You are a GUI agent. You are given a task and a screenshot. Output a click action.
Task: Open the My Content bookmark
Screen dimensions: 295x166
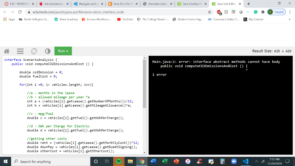point(253,19)
